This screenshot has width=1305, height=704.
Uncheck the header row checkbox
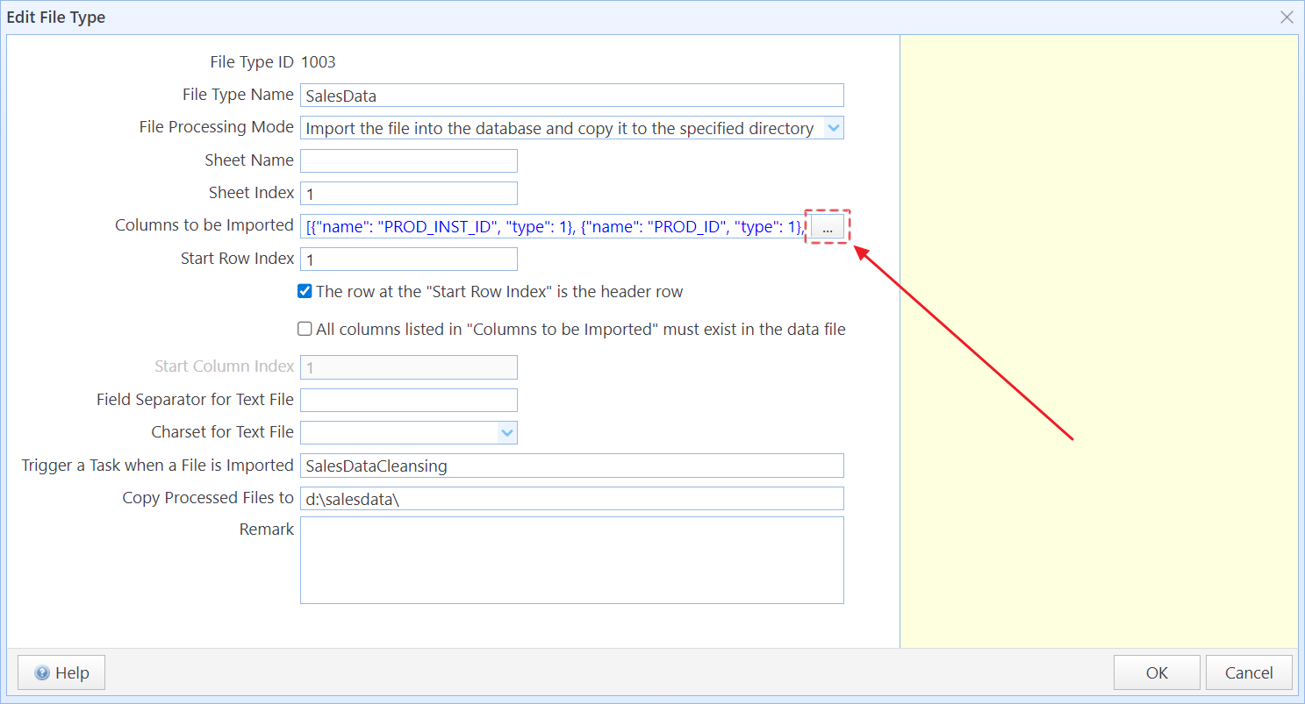pyautogui.click(x=305, y=292)
